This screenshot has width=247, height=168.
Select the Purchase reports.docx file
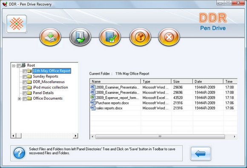pos(112,103)
